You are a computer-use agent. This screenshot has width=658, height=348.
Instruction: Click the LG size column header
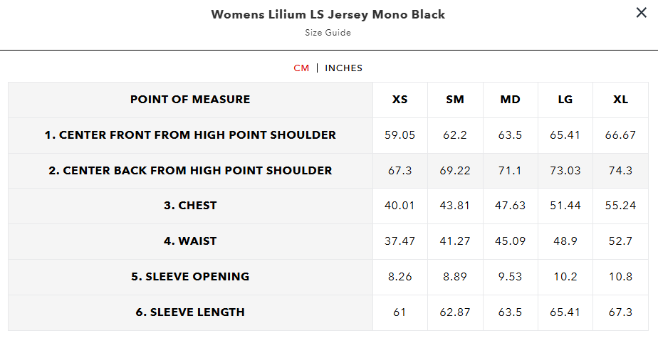565,100
